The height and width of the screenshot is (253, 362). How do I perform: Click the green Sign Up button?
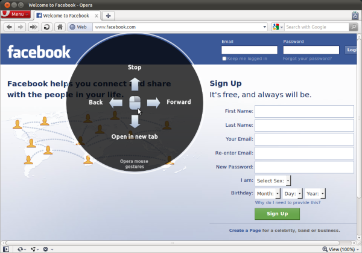point(278,214)
